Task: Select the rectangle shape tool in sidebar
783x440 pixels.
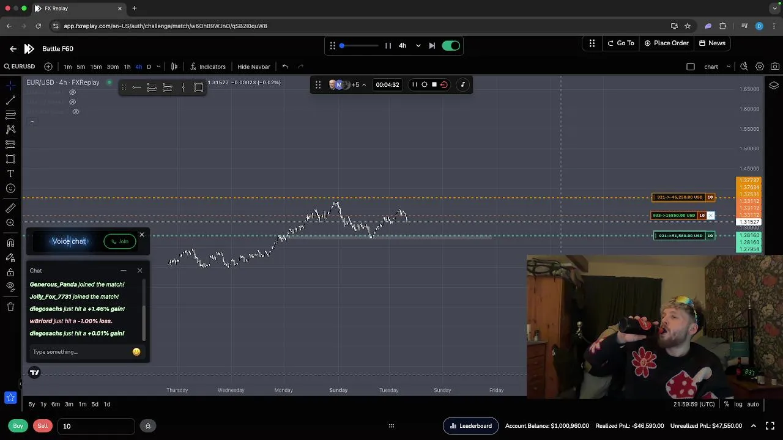Action: (x=10, y=159)
